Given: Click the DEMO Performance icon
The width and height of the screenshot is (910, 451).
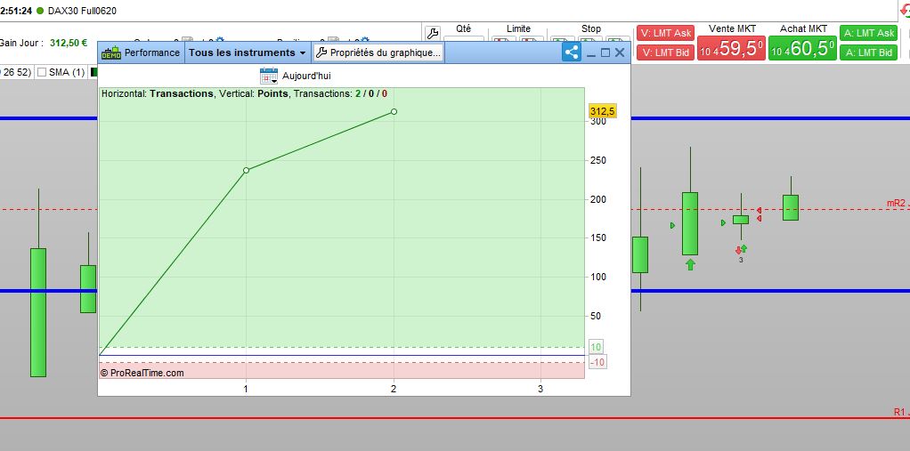Looking at the screenshot, I should tap(110, 52).
